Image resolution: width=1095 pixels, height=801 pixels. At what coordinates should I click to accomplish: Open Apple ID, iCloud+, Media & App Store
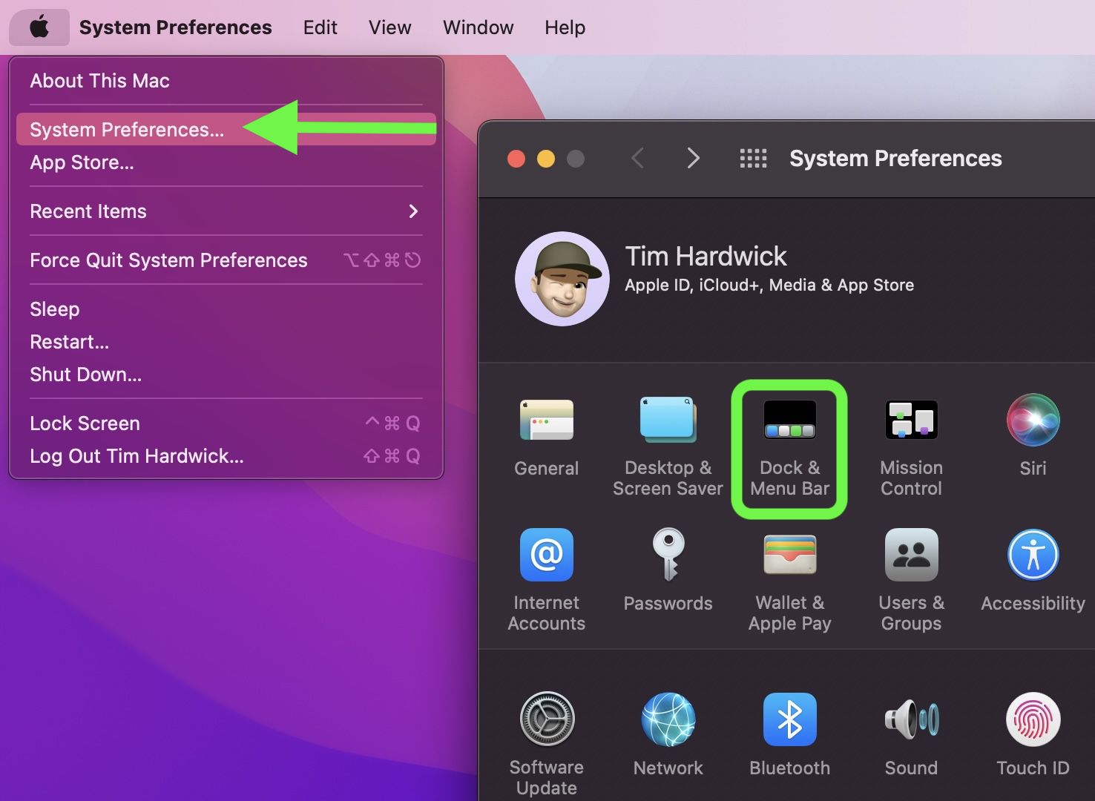coord(769,285)
